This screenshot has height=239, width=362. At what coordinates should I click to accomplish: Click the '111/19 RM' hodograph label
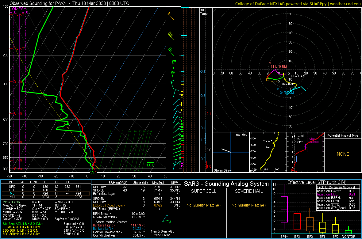279,66
